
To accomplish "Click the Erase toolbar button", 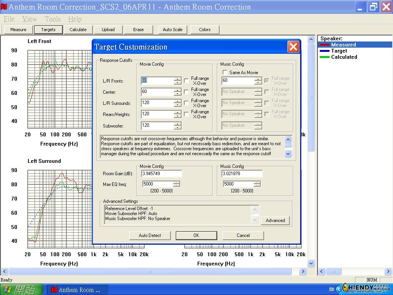I will click(x=138, y=30).
